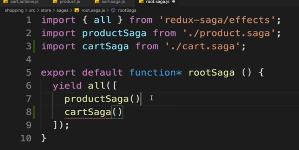Click the rootSaga function name on line 5
This screenshot has width=299, height=150.
coord(211,73)
